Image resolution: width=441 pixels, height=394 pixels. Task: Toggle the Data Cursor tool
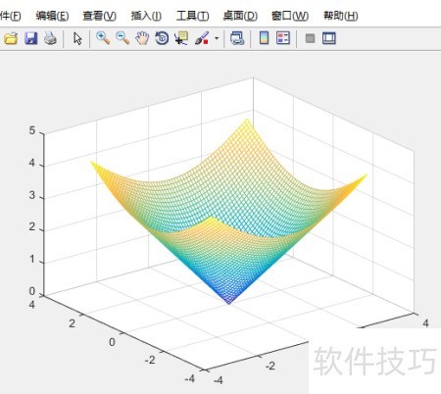pyautogui.click(x=181, y=38)
